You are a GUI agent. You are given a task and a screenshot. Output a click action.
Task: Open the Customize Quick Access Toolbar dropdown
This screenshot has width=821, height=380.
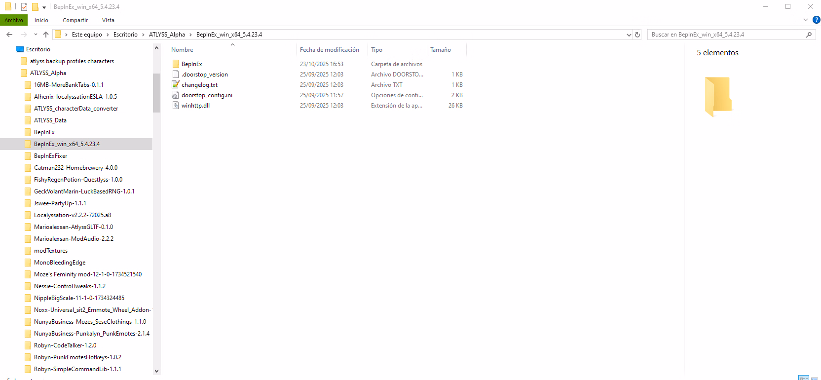(44, 7)
